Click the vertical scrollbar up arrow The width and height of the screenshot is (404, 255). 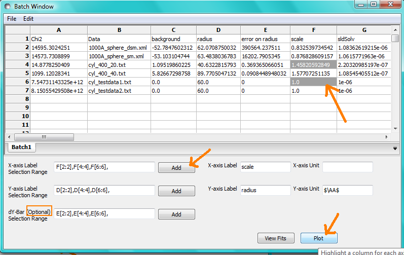coord(395,39)
